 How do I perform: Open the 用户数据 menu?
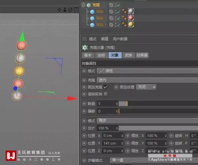tap(120, 39)
